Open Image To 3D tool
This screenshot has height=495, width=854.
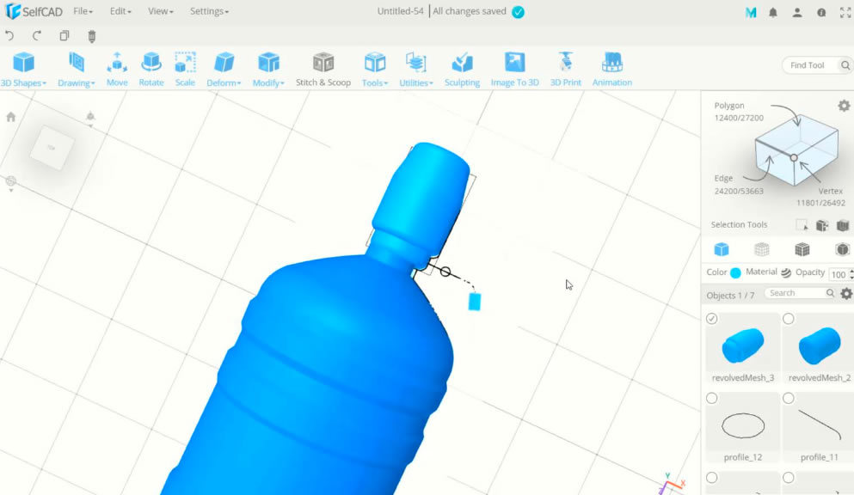click(x=514, y=69)
